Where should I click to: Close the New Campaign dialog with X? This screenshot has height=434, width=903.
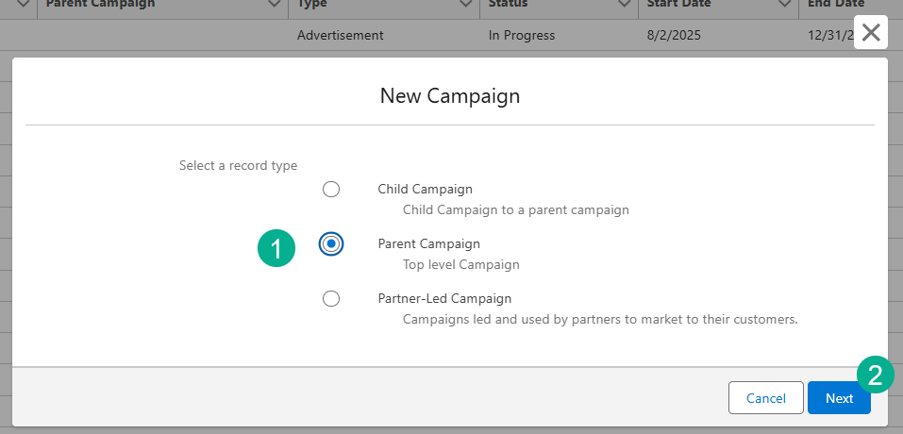pyautogui.click(x=871, y=33)
